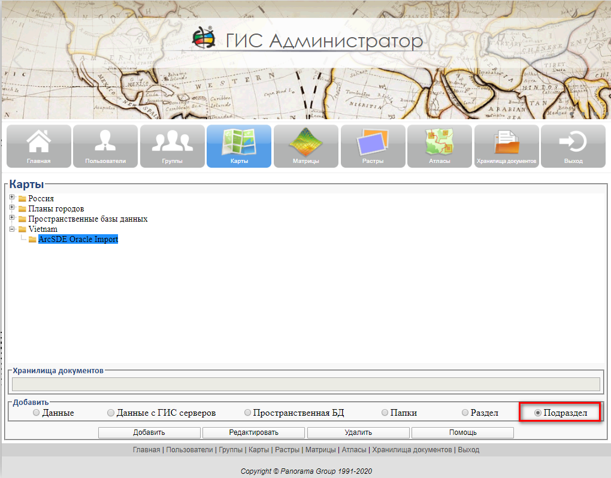This screenshot has width=611, height=478.
Task: Open the Хранилища документов toolbar icon
Action: point(507,146)
